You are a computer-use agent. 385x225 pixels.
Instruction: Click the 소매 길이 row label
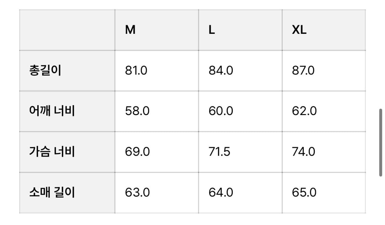point(52,193)
